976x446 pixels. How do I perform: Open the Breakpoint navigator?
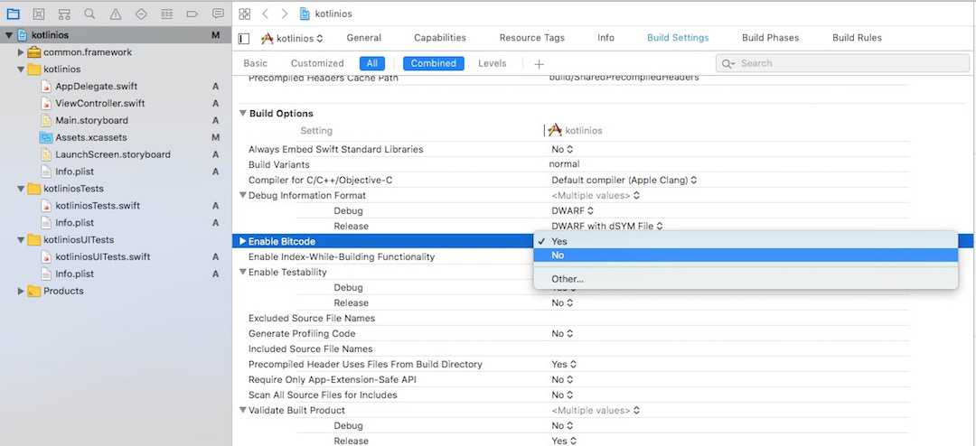click(x=192, y=14)
